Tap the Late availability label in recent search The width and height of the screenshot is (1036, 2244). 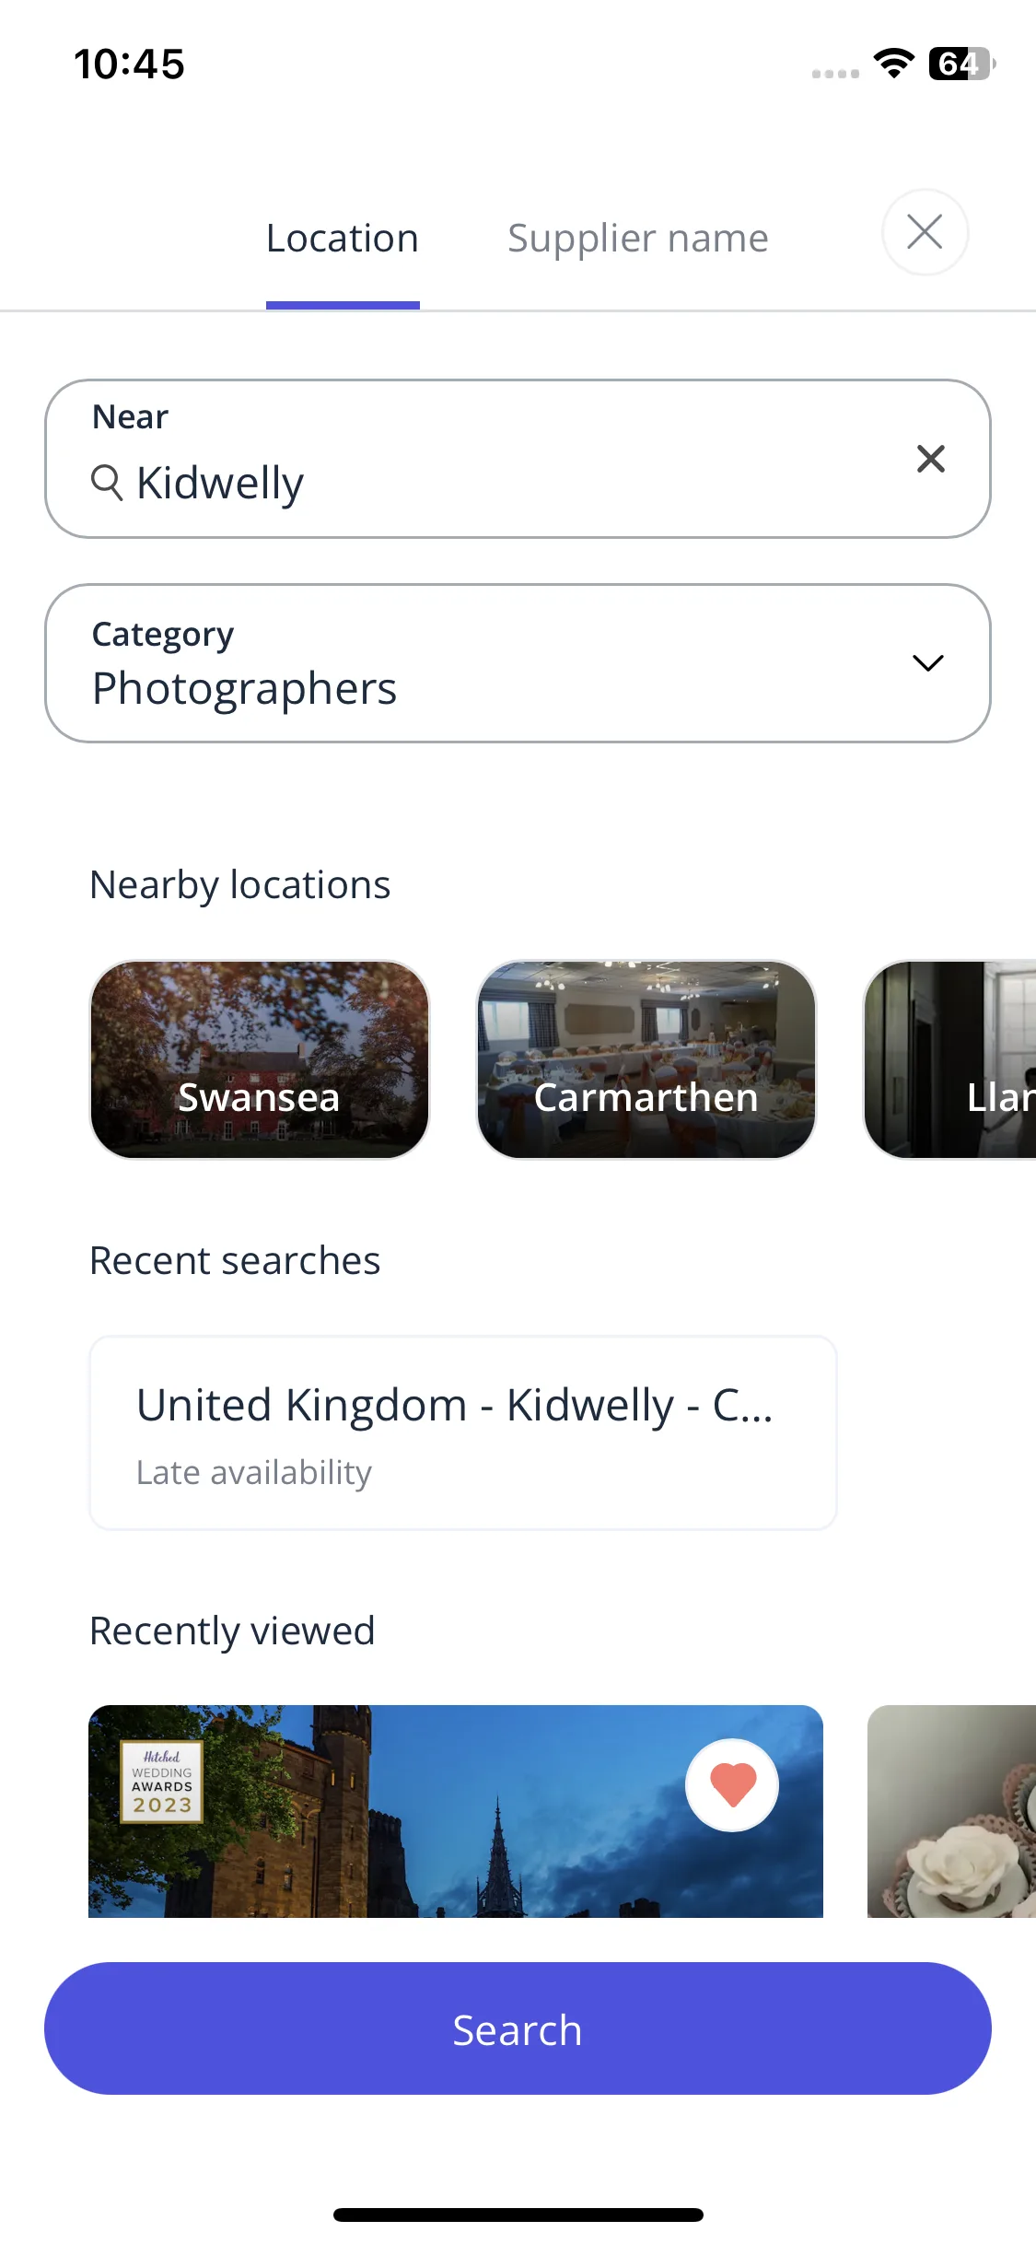click(x=254, y=1472)
